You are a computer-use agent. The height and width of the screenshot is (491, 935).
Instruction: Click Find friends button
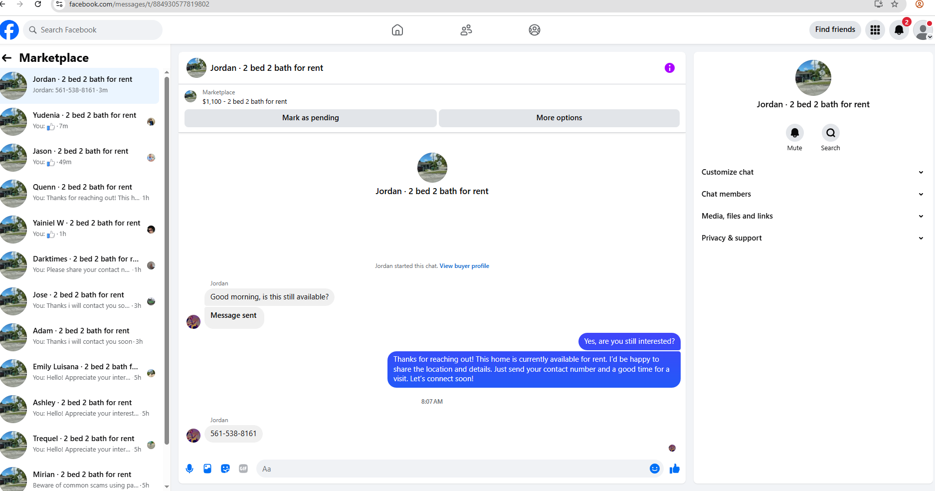835,29
